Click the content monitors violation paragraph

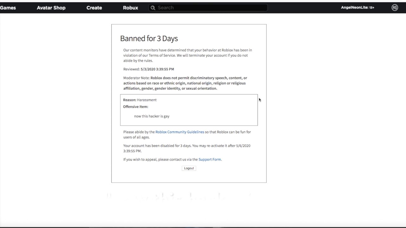[187, 55]
